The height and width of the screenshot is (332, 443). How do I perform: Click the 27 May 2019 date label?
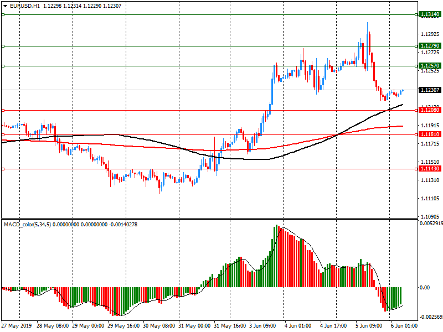(x=17, y=326)
